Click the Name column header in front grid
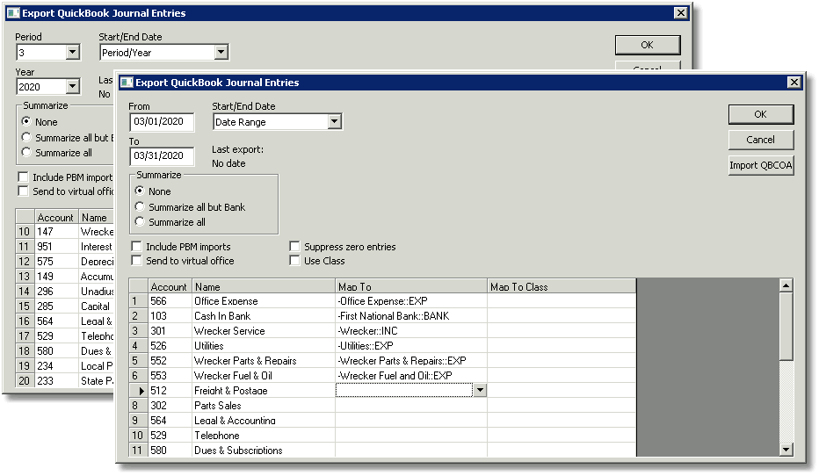 pyautogui.click(x=264, y=286)
